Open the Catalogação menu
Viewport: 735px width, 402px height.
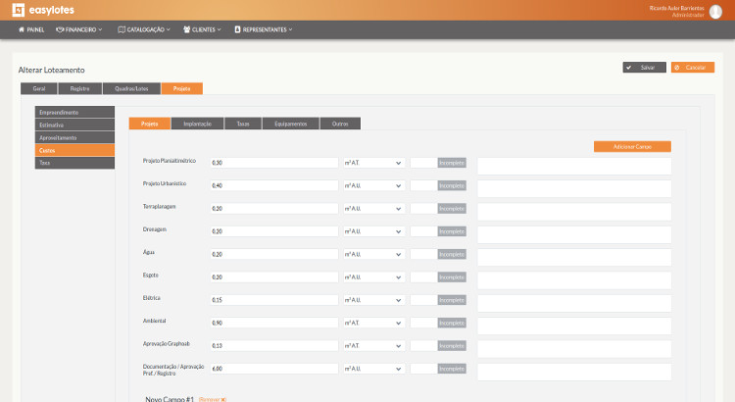pos(144,29)
